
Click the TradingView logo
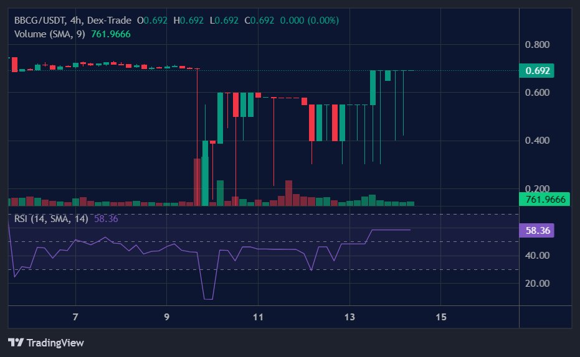coord(46,343)
